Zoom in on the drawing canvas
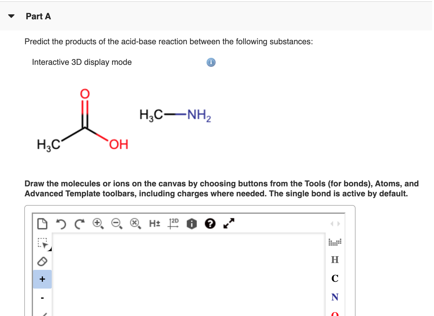 97,224
